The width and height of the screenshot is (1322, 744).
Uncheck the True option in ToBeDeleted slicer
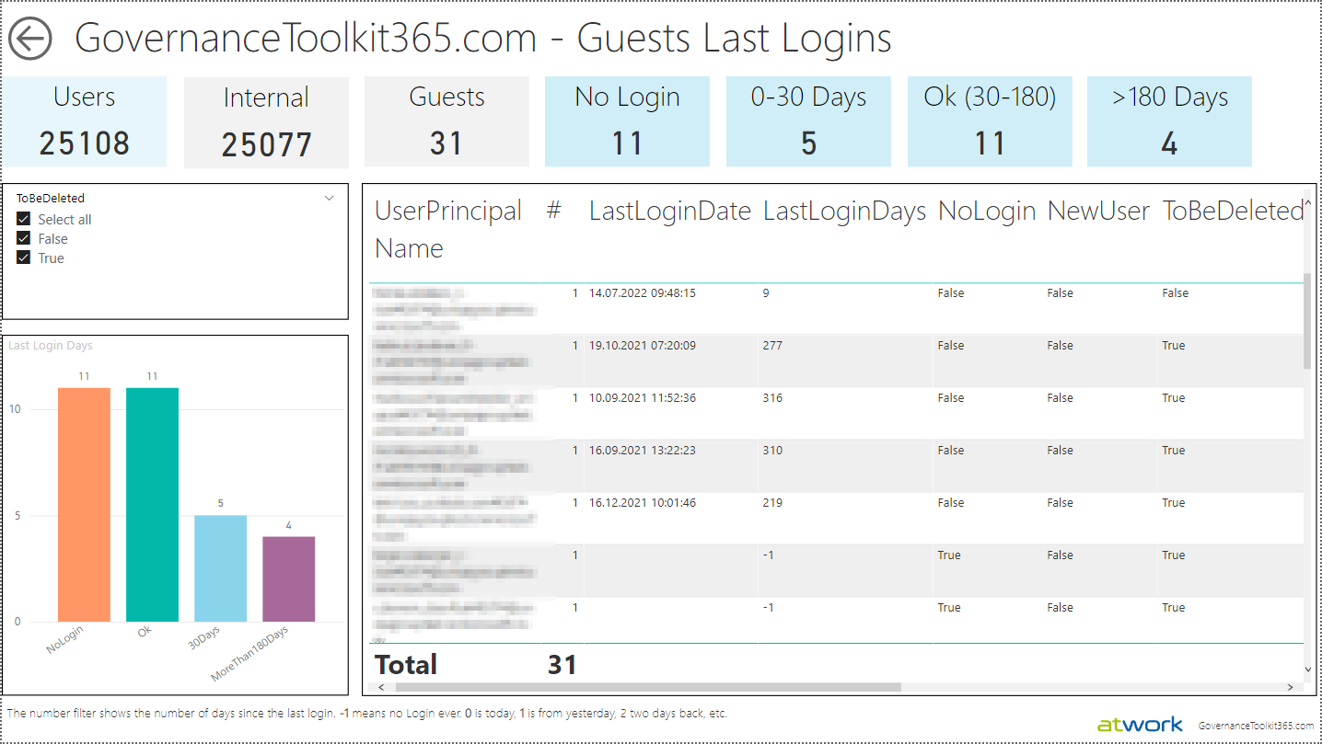[x=24, y=258]
